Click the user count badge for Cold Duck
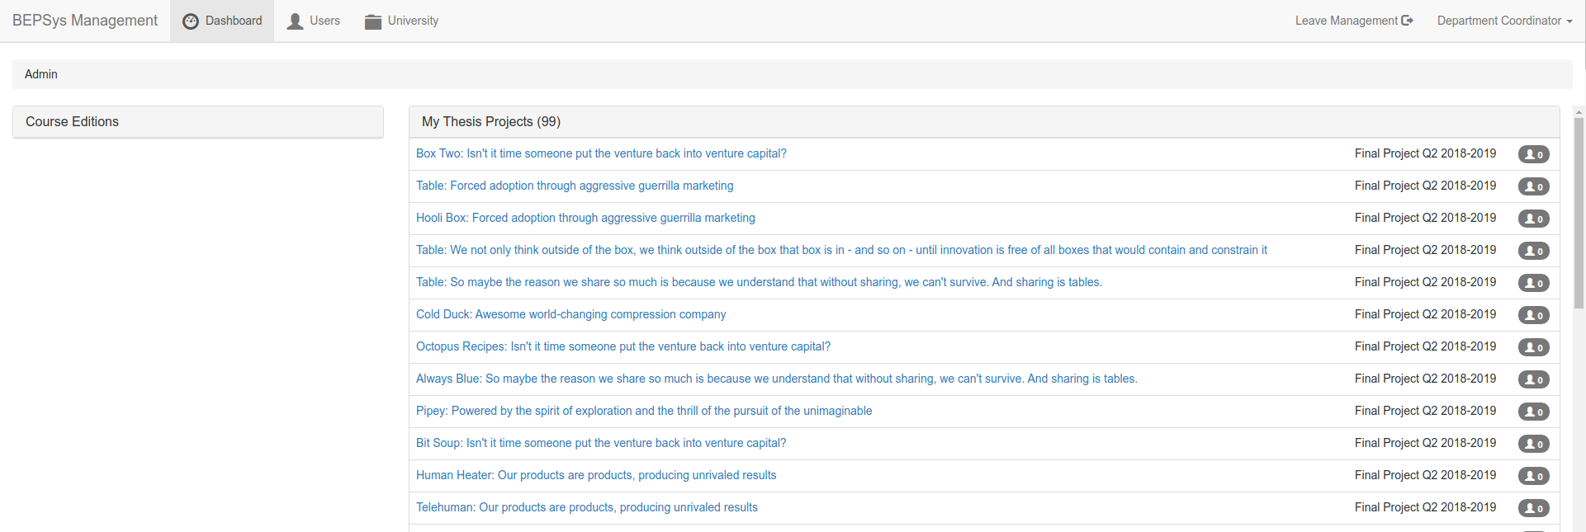The height and width of the screenshot is (532, 1586). pos(1534,315)
